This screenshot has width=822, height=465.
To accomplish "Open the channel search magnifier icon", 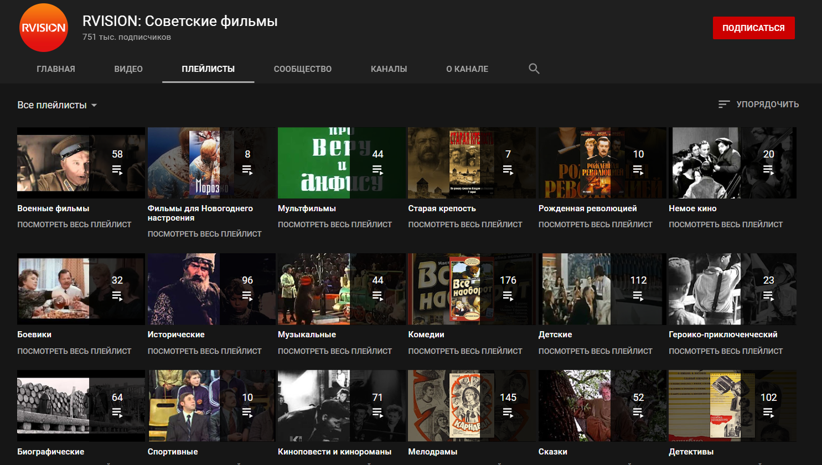I will (x=534, y=69).
